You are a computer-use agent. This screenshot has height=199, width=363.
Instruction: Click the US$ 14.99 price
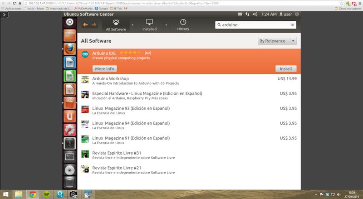[287, 79]
